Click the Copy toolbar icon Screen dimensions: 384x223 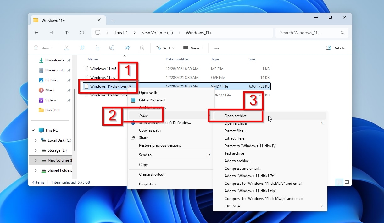coord(82,48)
